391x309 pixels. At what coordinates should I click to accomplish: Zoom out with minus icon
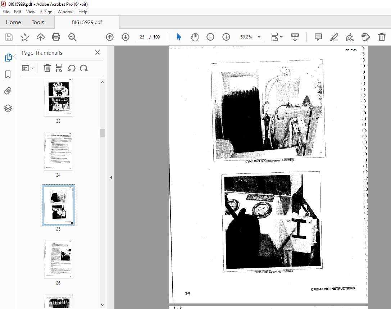coord(210,37)
